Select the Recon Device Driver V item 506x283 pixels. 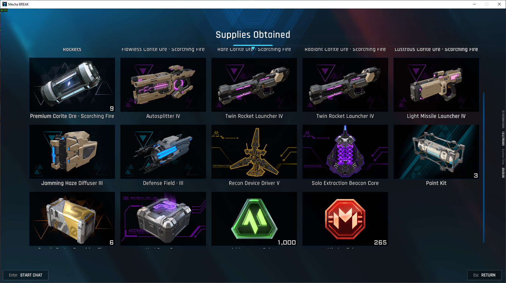[x=254, y=152]
